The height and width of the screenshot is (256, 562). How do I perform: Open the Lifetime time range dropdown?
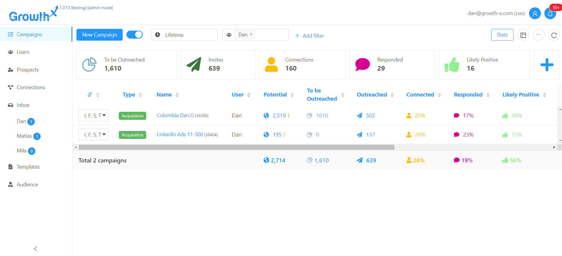[184, 35]
